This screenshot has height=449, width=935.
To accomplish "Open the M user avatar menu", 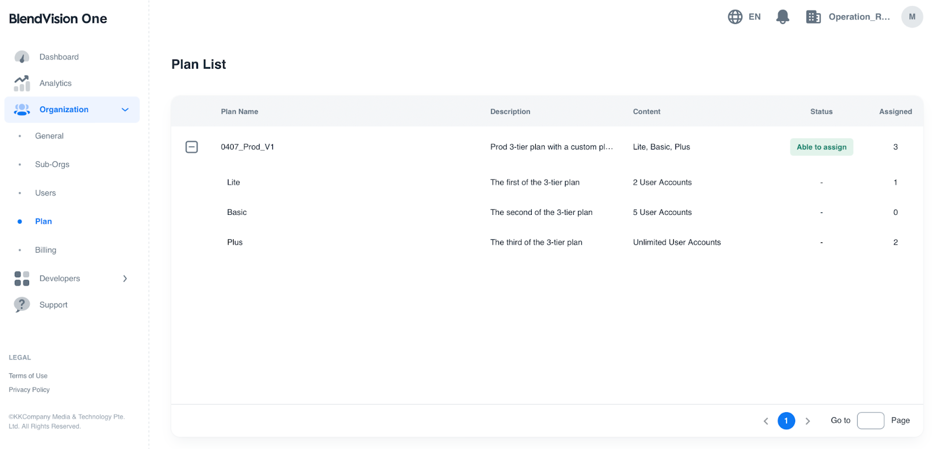I will pos(912,17).
